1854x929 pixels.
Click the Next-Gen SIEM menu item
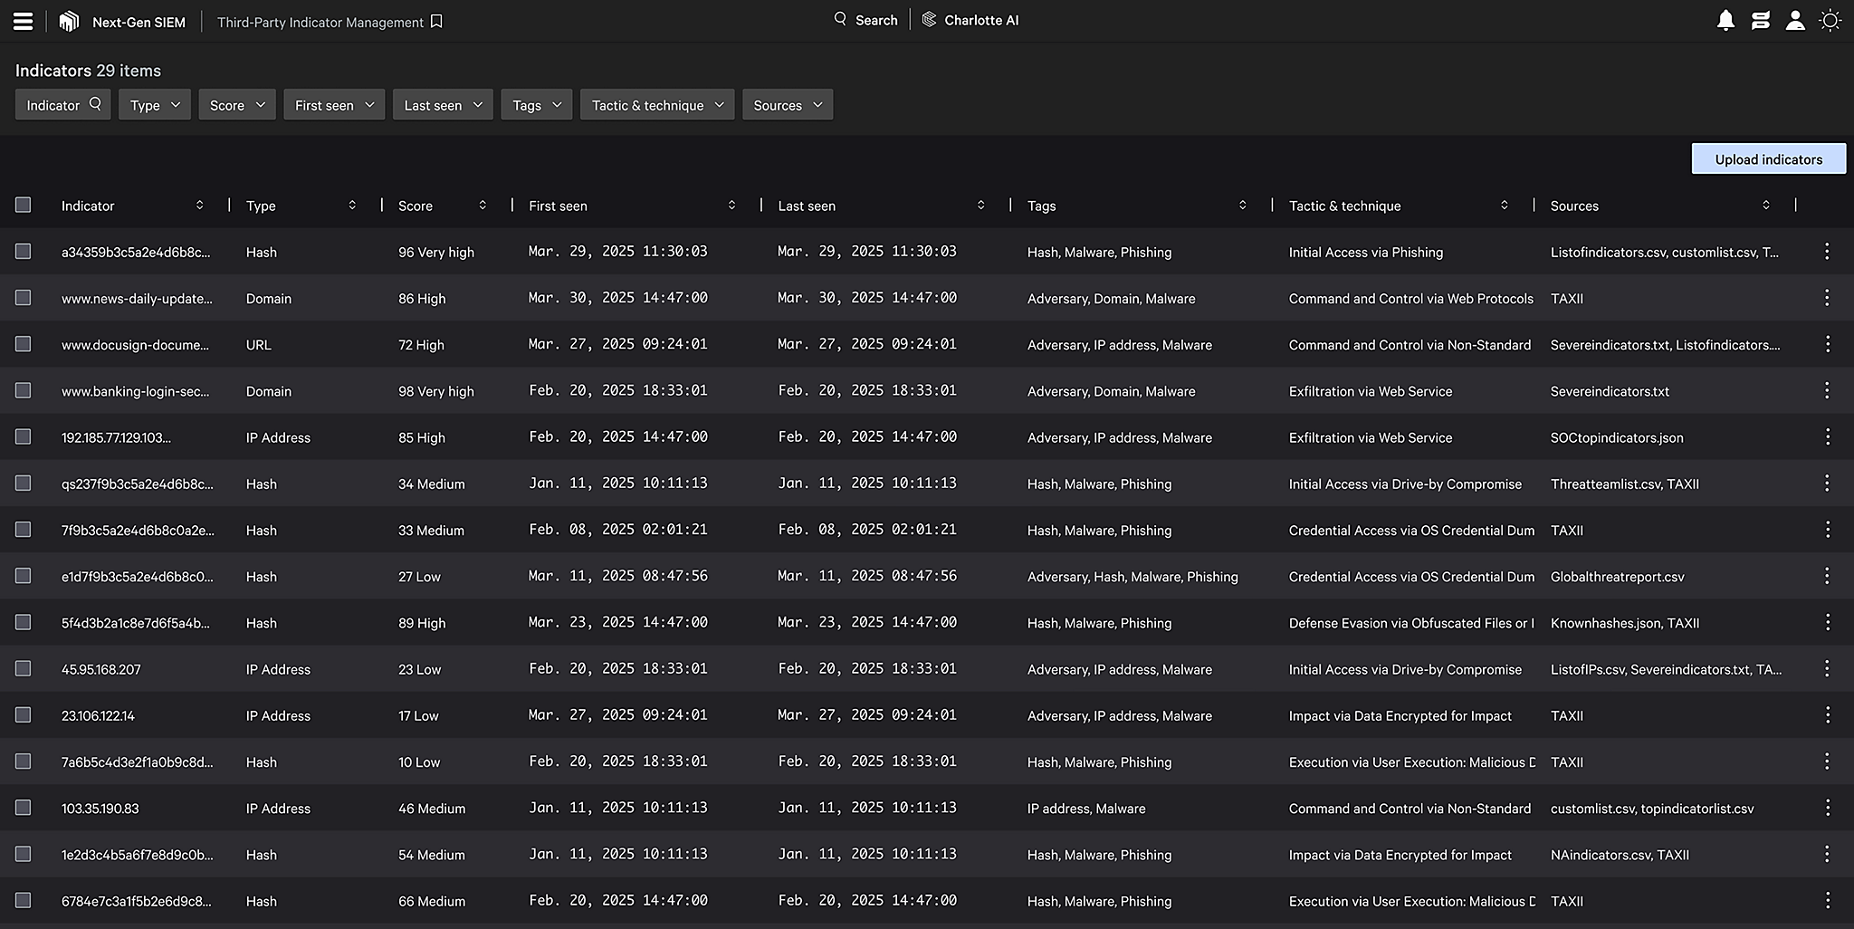tap(139, 22)
